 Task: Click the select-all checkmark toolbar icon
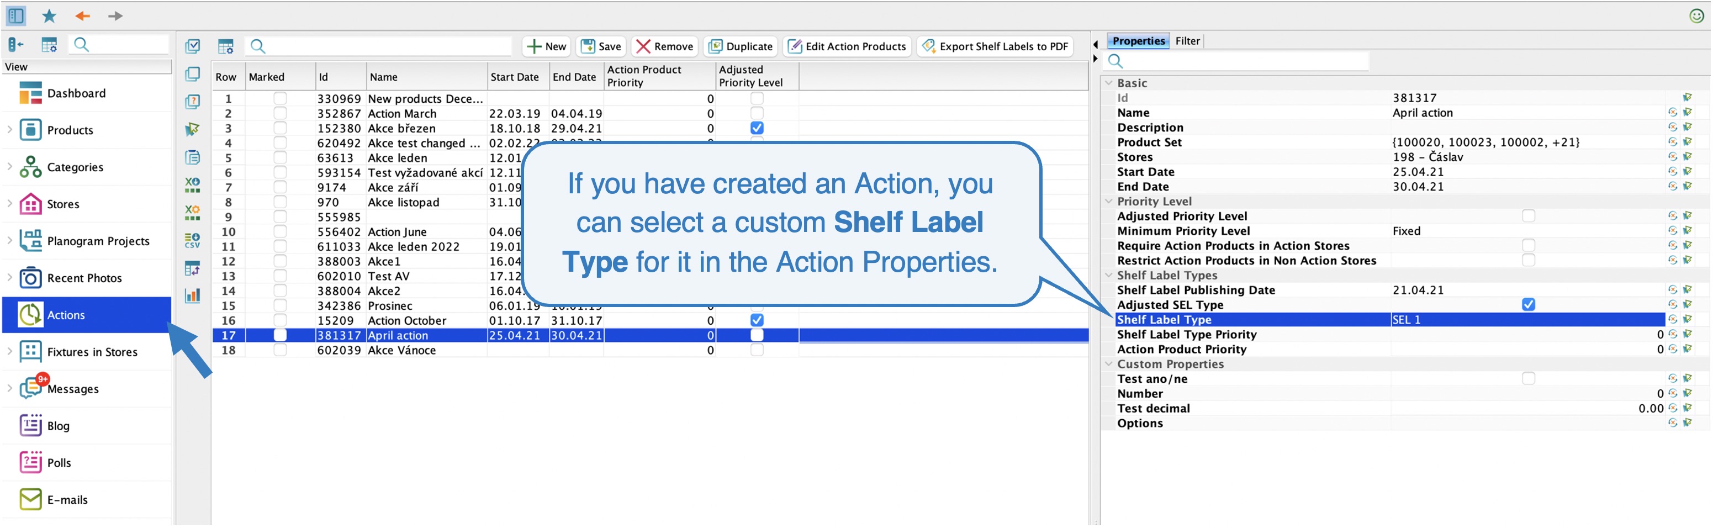point(193,46)
